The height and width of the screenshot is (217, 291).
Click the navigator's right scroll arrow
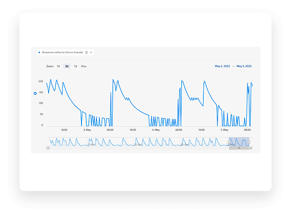pos(251,148)
